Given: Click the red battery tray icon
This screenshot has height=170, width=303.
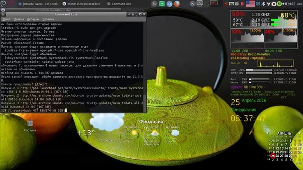Looking at the screenshot, I should (x=242, y=4).
